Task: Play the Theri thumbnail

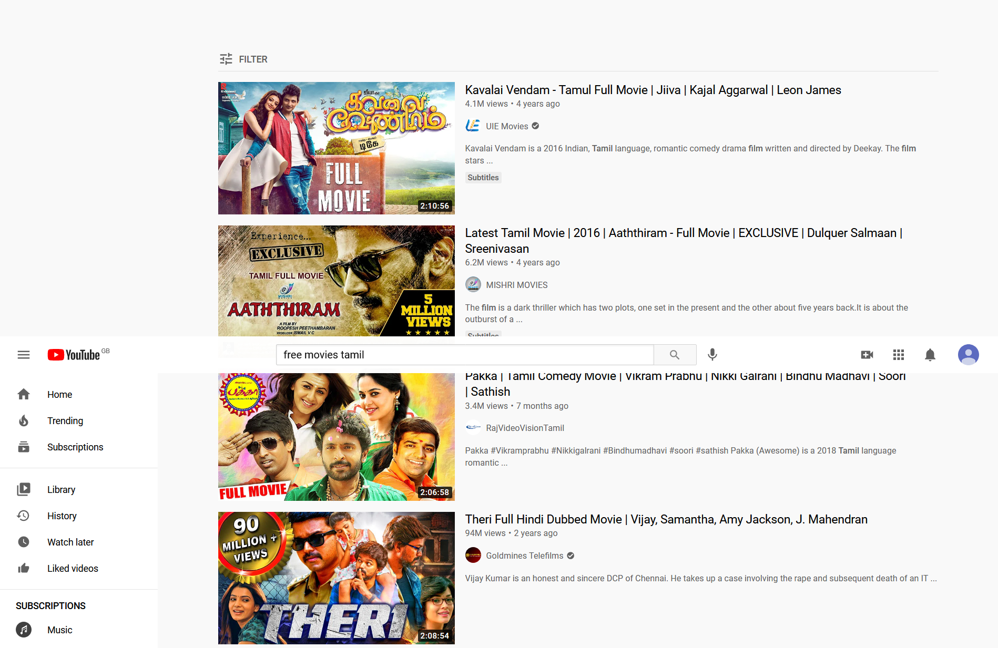Action: 337,578
